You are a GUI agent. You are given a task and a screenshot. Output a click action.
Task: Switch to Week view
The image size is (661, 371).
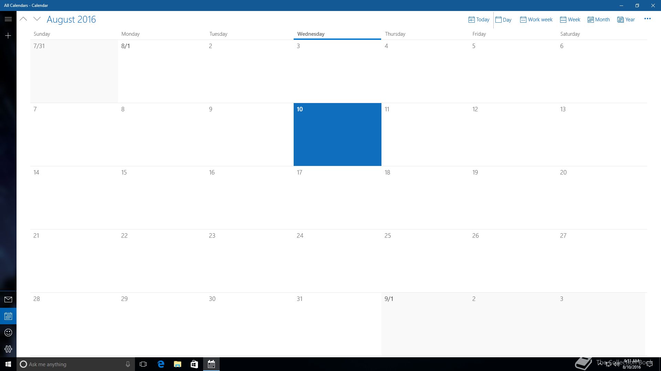coord(570,20)
